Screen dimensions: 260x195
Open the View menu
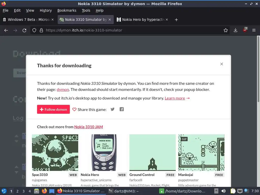tap(30, 10)
